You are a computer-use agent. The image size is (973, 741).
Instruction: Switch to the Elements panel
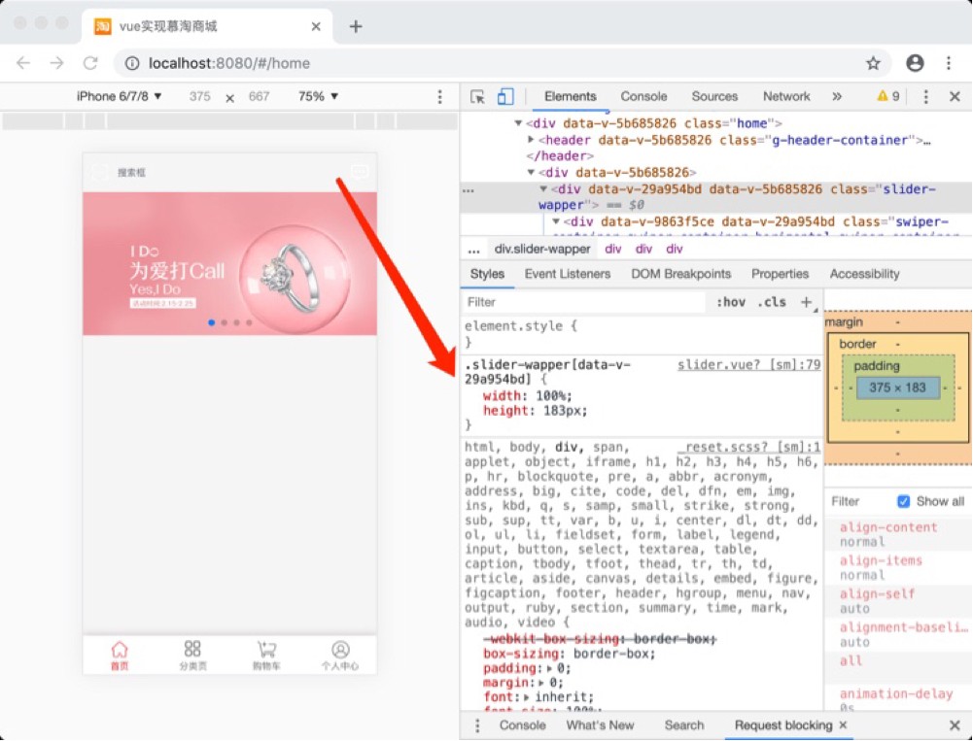[x=571, y=97]
